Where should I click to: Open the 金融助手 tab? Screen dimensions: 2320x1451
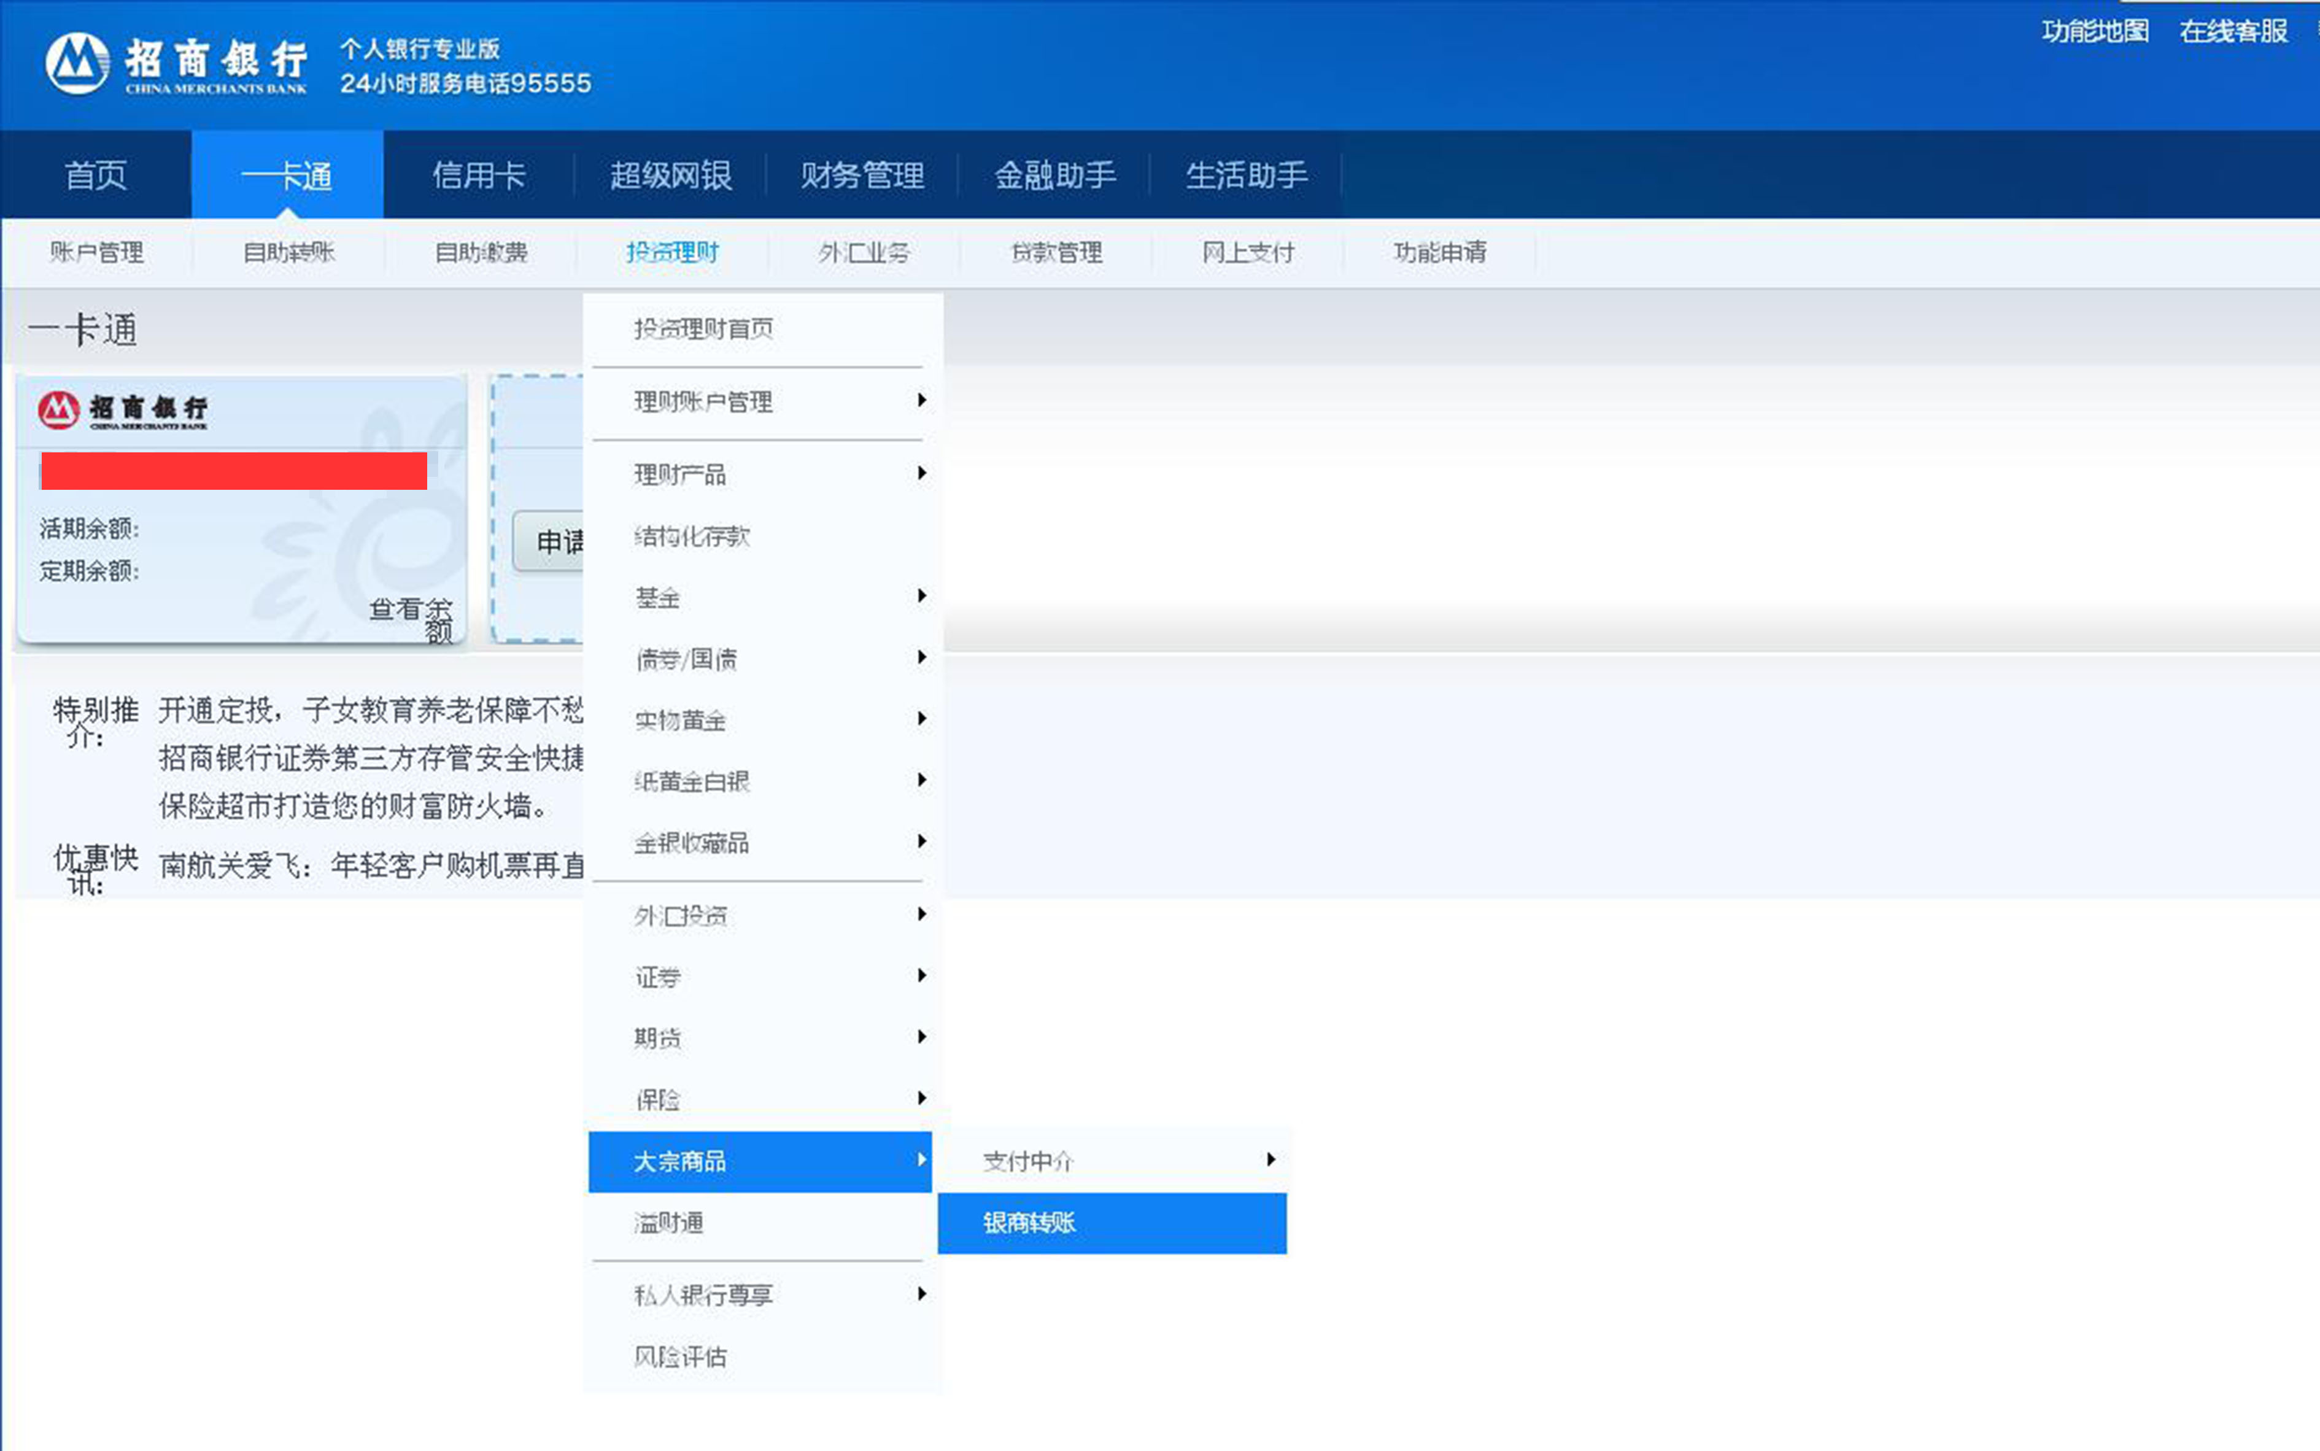(x=1054, y=175)
